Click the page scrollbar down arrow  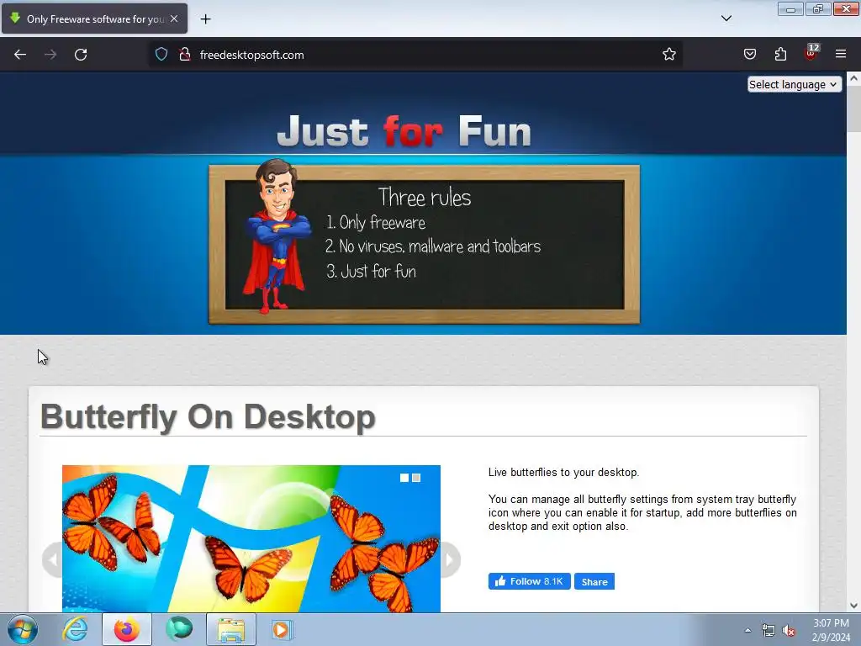coord(854,606)
